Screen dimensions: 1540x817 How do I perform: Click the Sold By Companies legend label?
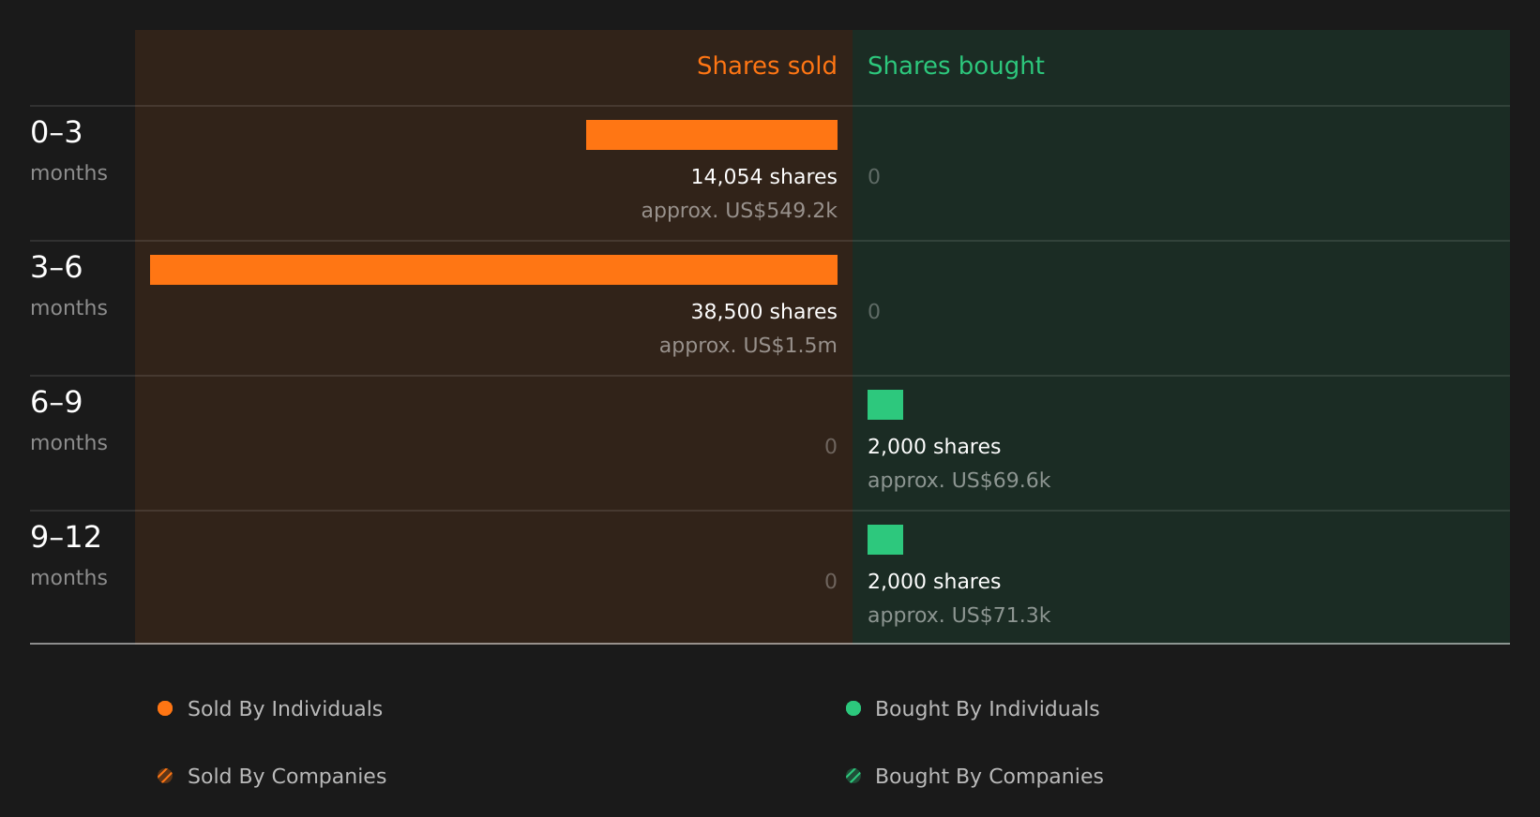tap(287, 776)
